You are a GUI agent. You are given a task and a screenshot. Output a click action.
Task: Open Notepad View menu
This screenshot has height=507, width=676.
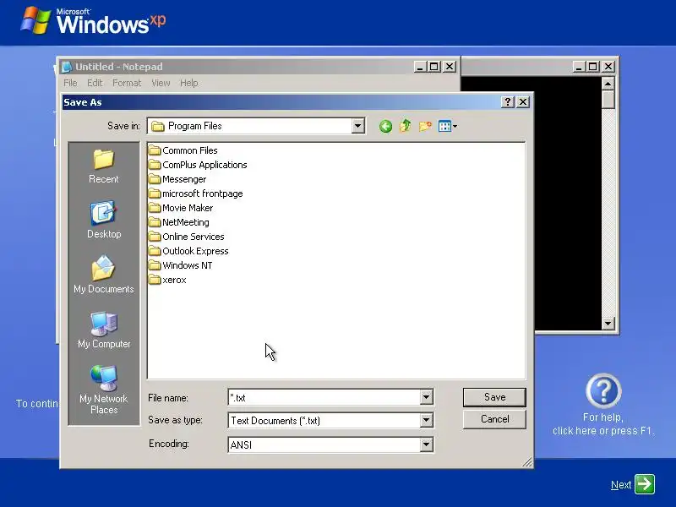click(161, 83)
